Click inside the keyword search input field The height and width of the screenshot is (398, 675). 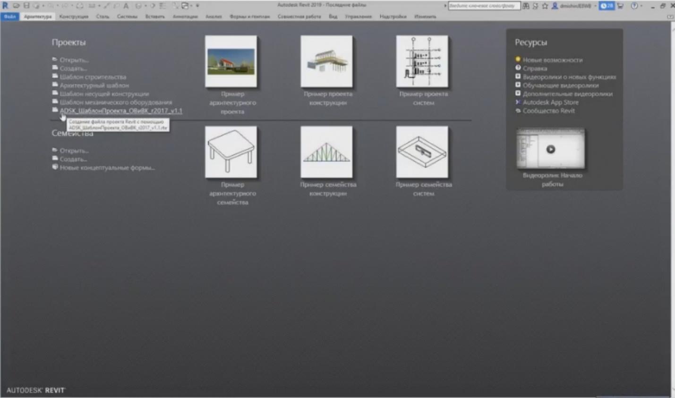click(x=484, y=6)
